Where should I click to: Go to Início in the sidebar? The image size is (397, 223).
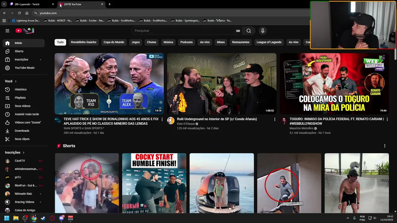24,43
